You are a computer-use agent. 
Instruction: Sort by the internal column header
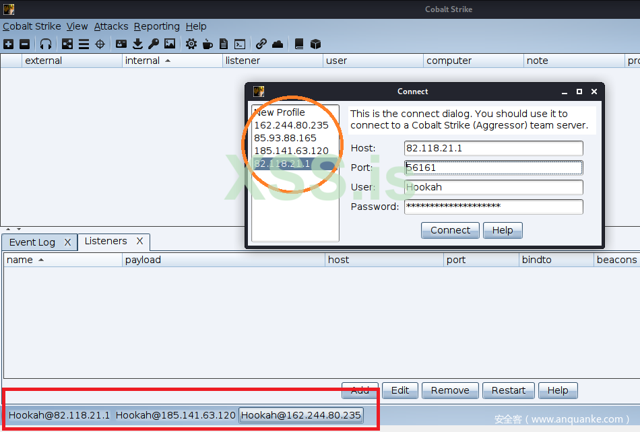tap(172, 61)
